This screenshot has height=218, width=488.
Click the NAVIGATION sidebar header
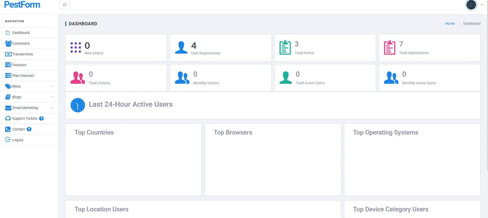(15, 21)
